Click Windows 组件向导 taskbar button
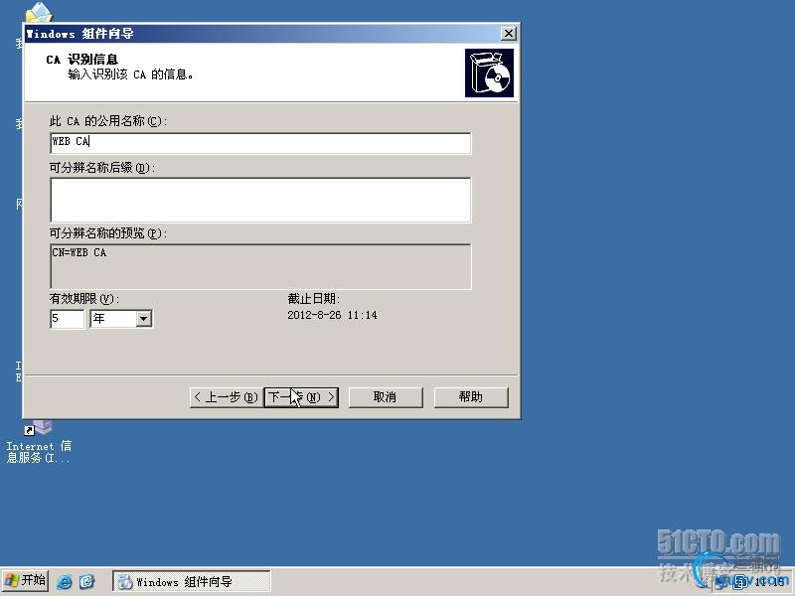This screenshot has width=795, height=596. (x=192, y=581)
